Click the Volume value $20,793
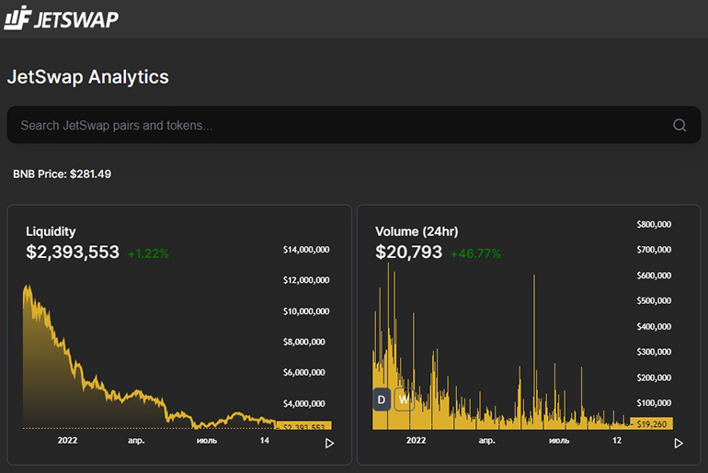This screenshot has height=473, width=708. (x=408, y=252)
